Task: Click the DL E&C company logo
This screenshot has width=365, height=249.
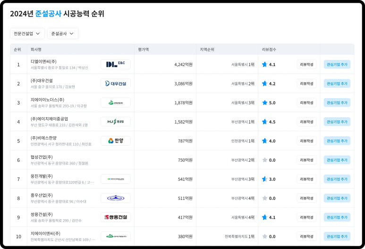Action: pyautogui.click(x=115, y=64)
